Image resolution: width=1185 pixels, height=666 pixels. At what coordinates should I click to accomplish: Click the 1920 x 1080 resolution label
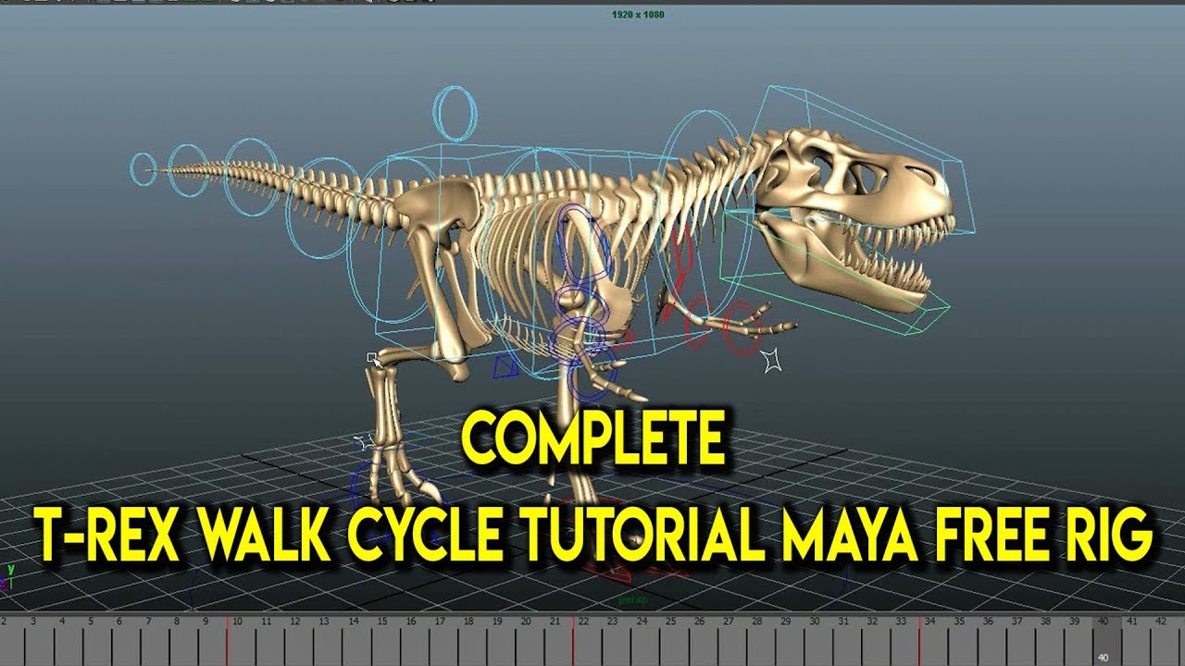(638, 15)
